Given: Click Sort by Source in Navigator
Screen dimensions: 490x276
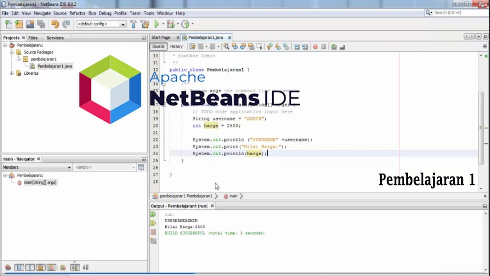Looking at the screenshot, I should pyautogui.click(x=86, y=268).
